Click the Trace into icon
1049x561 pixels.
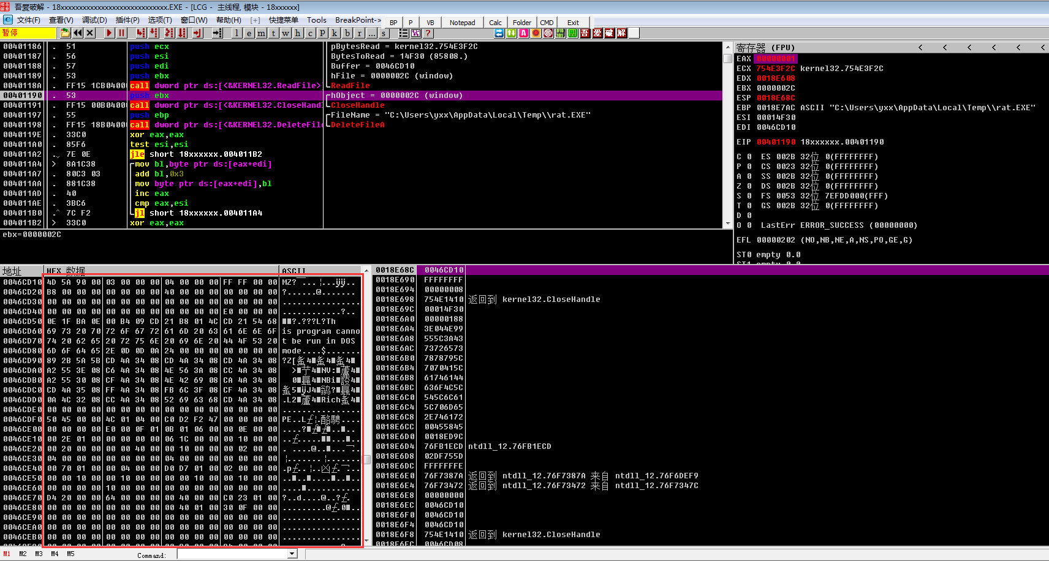pos(169,33)
